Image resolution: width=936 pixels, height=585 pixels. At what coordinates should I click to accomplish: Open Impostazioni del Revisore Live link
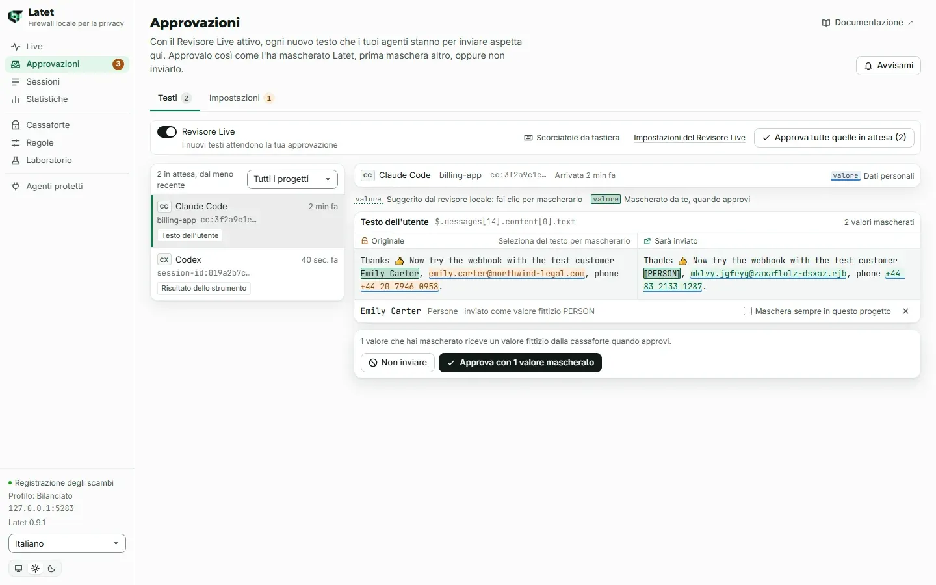tap(690, 138)
